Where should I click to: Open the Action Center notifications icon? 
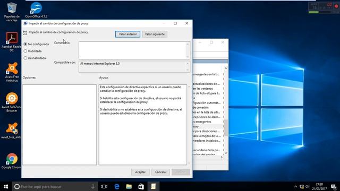(334, 187)
